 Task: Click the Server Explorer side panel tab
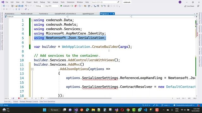(2, 18)
